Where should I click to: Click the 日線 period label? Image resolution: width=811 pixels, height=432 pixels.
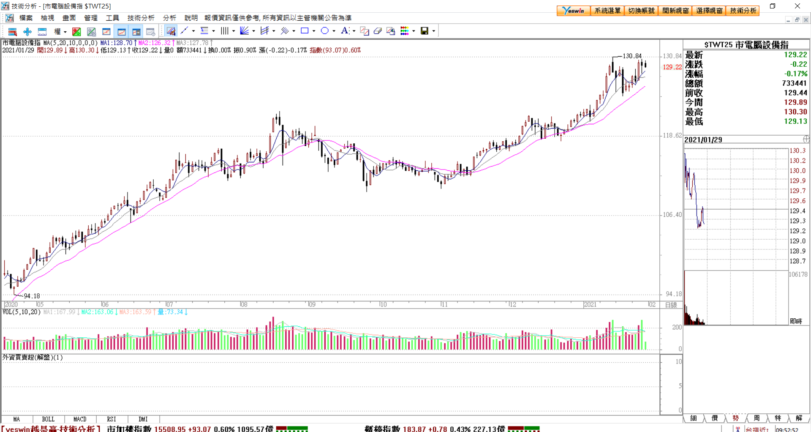(671, 305)
